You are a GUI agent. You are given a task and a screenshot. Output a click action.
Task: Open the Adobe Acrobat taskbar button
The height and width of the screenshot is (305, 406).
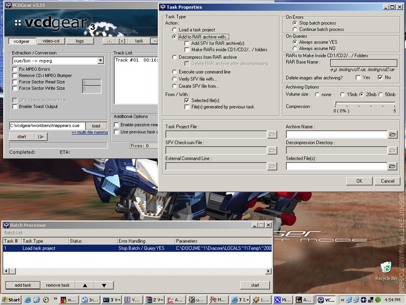pos(175,300)
